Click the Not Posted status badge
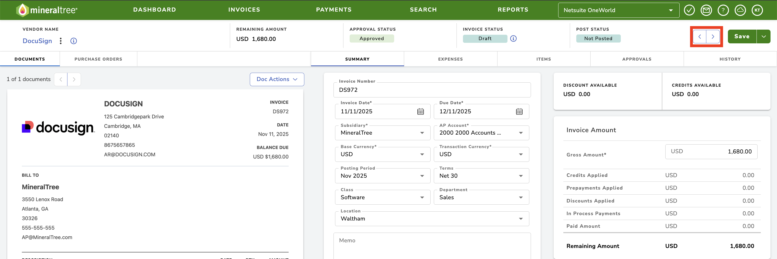 (598, 38)
